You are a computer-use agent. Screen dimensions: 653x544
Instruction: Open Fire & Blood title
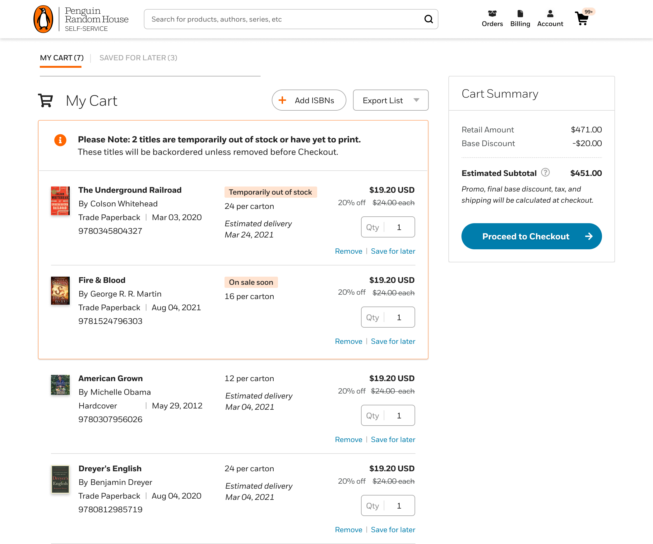click(102, 280)
